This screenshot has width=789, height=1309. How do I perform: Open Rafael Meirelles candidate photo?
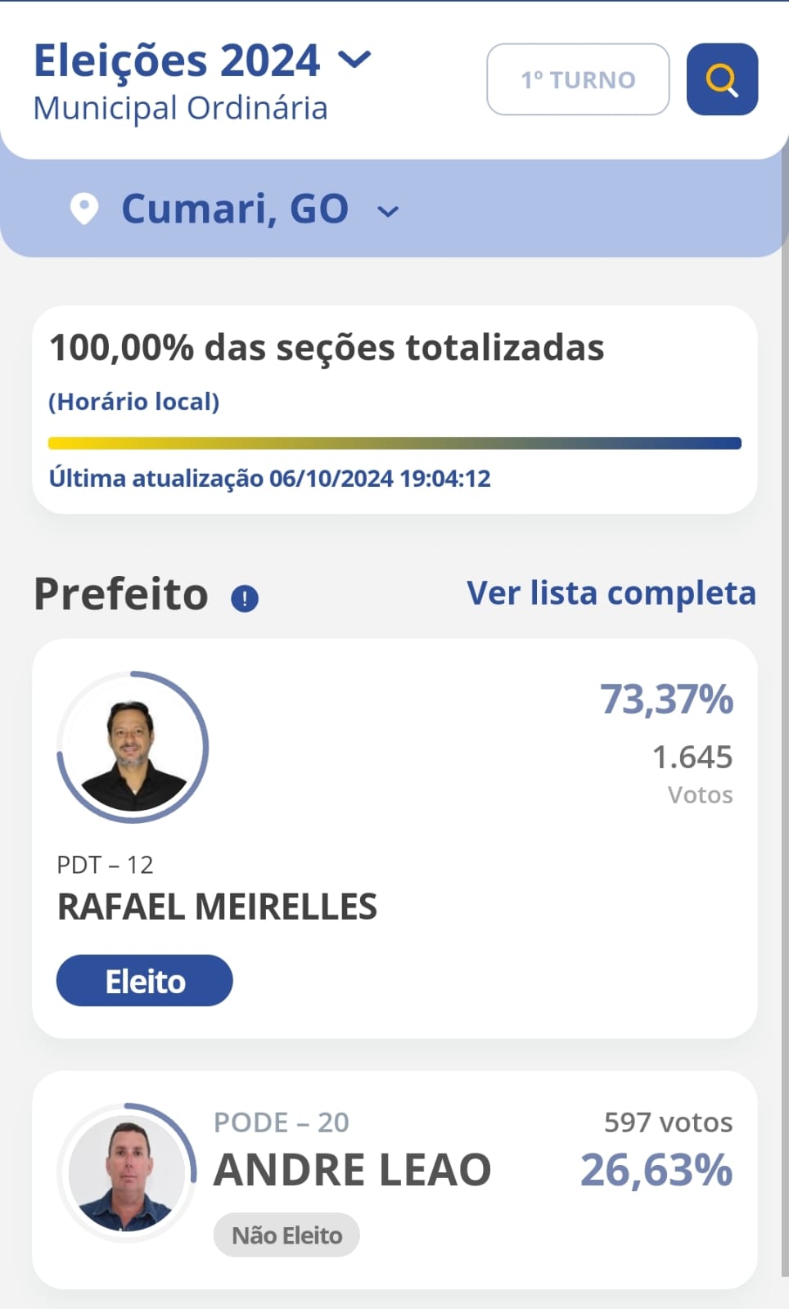pyautogui.click(x=133, y=748)
